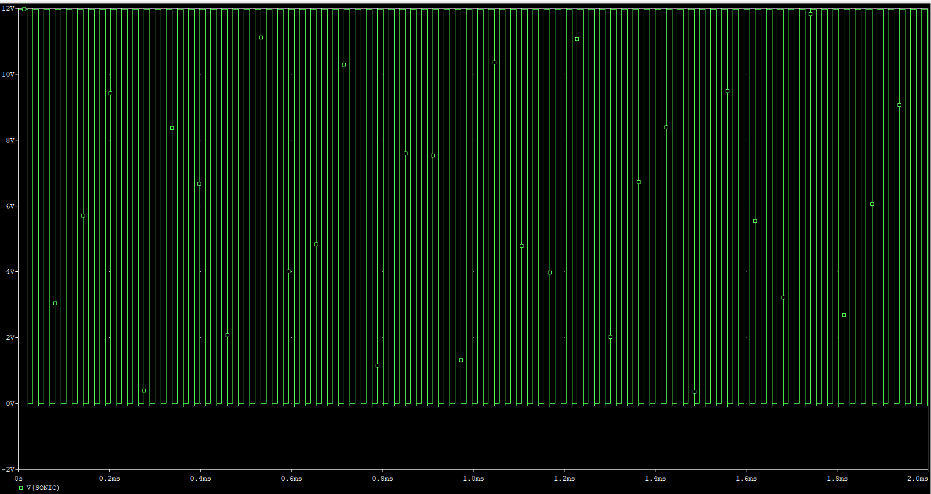Click the 1.8ms x-axis label
This screenshot has width=931, height=494.
[837, 479]
